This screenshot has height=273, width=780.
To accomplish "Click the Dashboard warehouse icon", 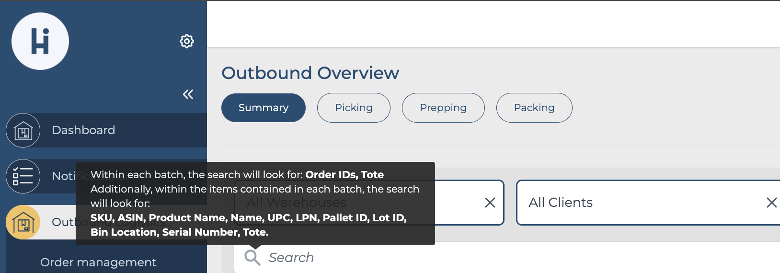I will [x=23, y=130].
